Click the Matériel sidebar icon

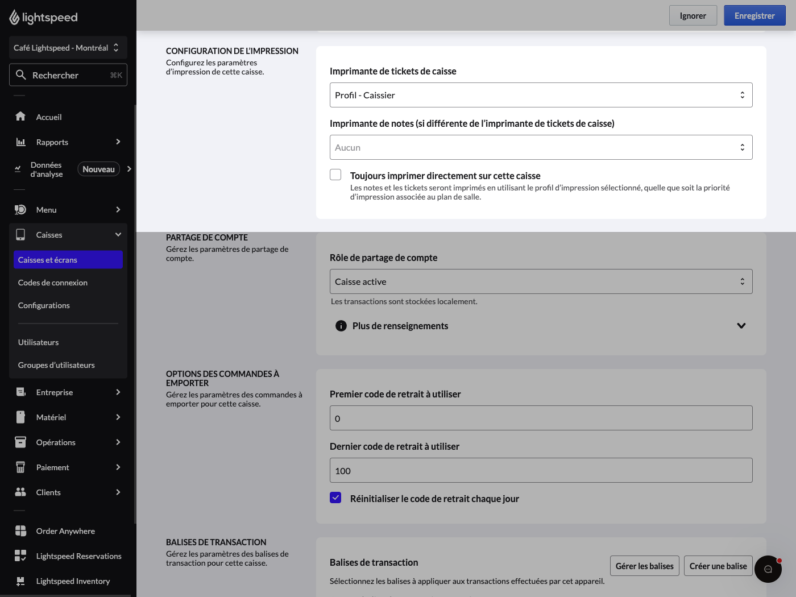tap(20, 417)
